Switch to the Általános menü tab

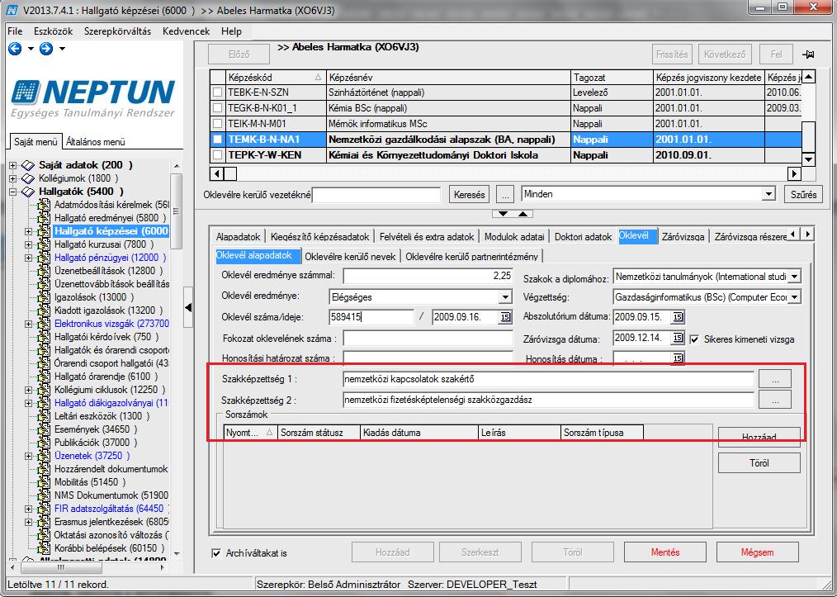(96, 142)
